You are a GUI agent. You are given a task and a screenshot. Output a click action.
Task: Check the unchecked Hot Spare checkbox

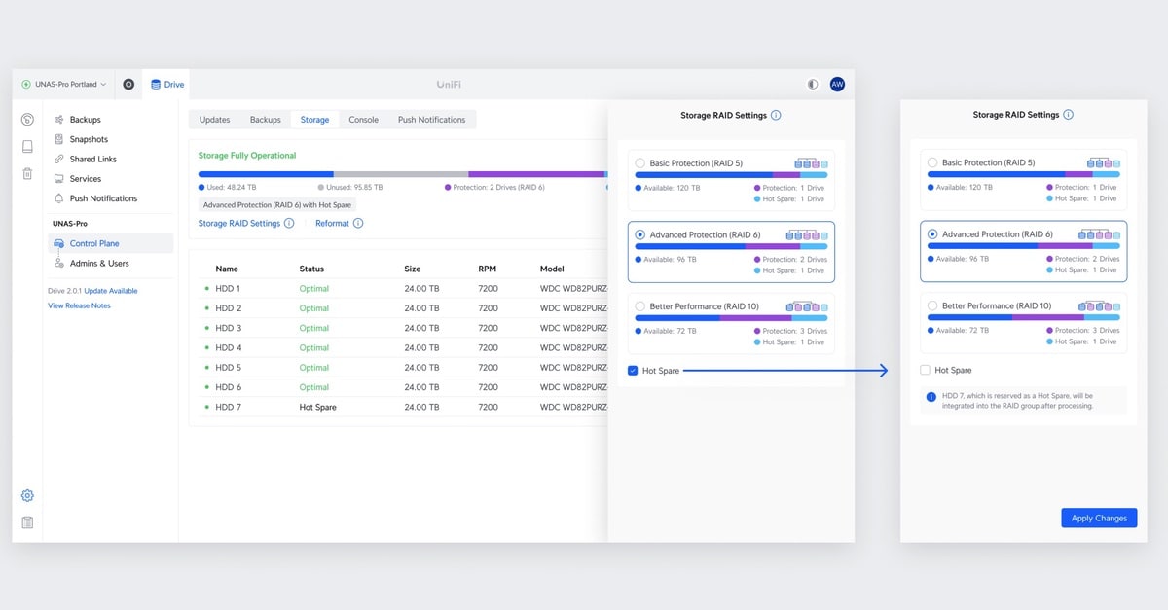click(x=925, y=371)
